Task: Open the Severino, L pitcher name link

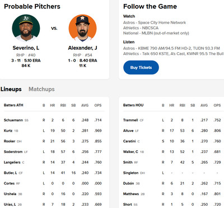Action: [x=26, y=48]
